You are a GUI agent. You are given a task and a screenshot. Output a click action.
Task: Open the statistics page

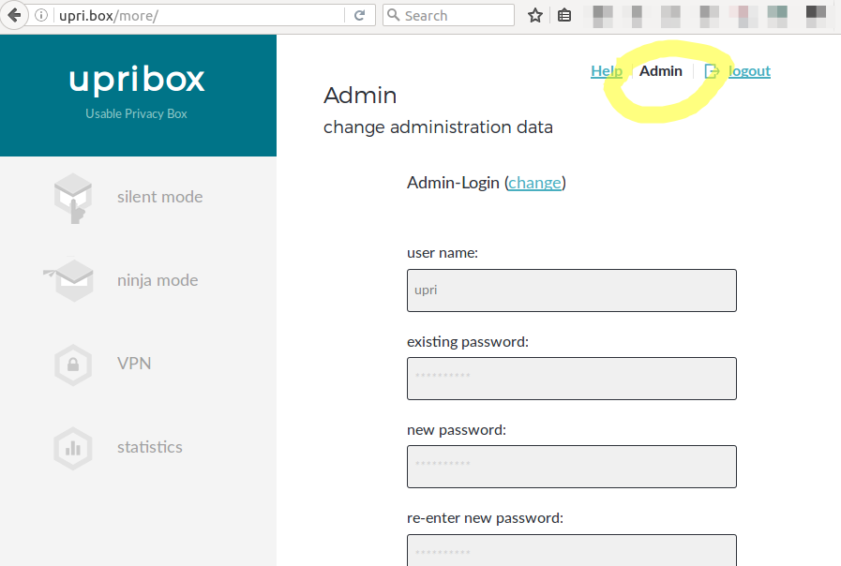pyautogui.click(x=150, y=447)
